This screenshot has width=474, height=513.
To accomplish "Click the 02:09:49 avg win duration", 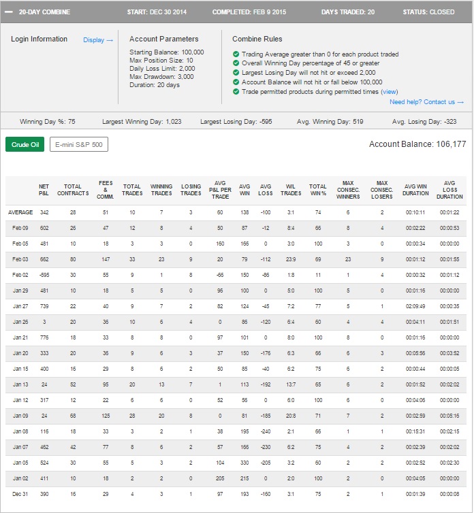I will [415, 306].
